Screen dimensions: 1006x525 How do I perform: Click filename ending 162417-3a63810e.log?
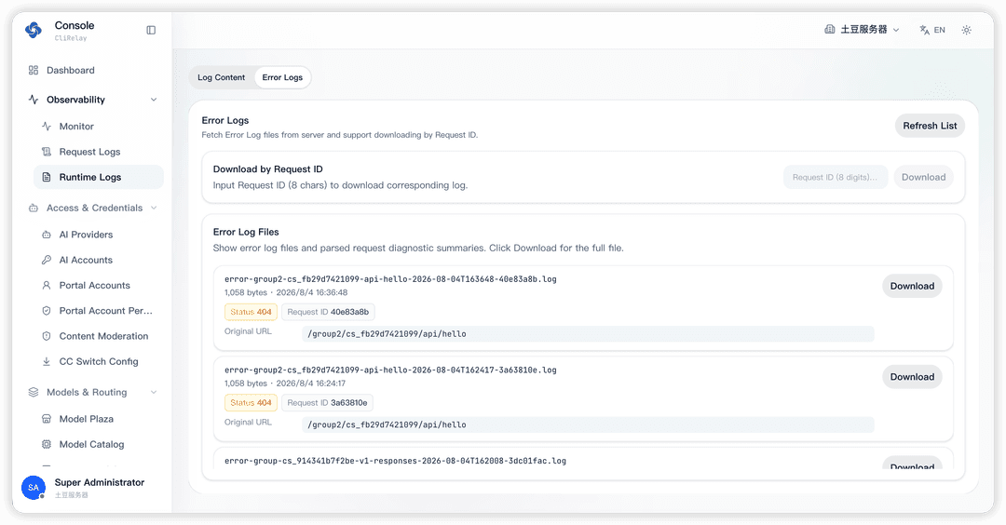click(390, 370)
